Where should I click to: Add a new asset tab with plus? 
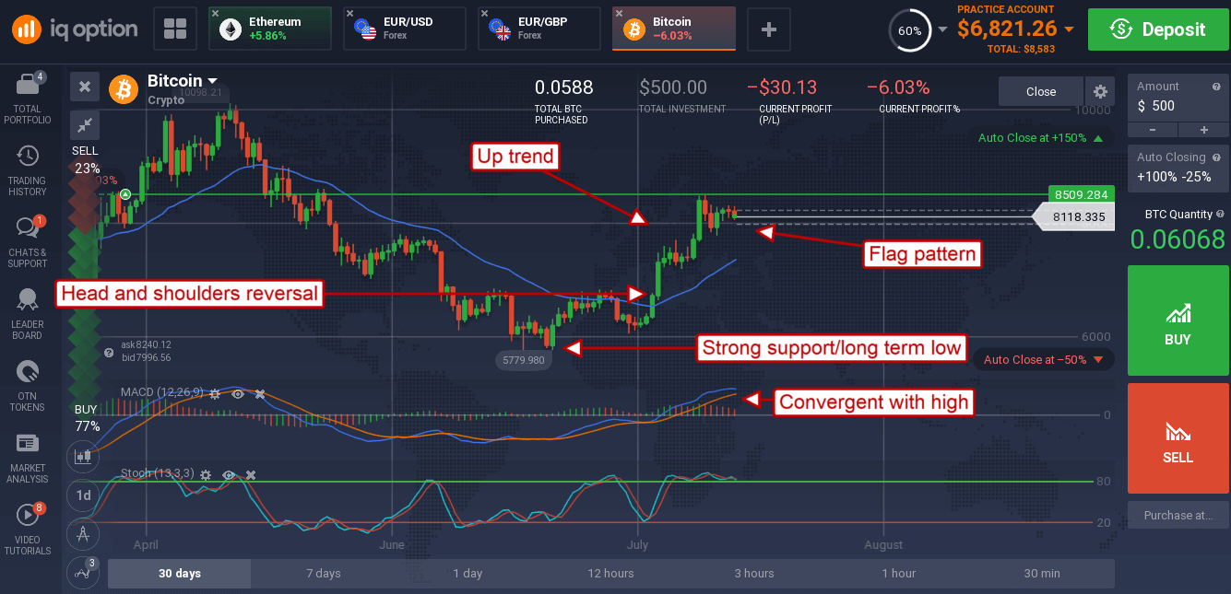768,29
